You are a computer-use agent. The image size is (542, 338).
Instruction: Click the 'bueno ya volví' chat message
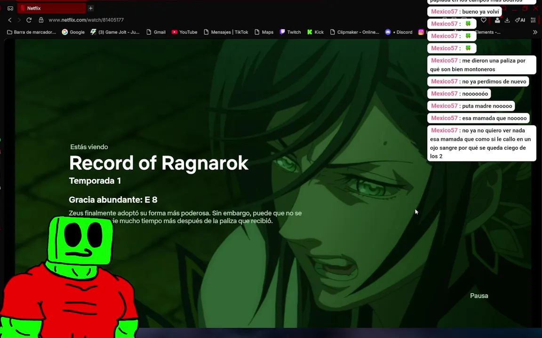point(464,12)
